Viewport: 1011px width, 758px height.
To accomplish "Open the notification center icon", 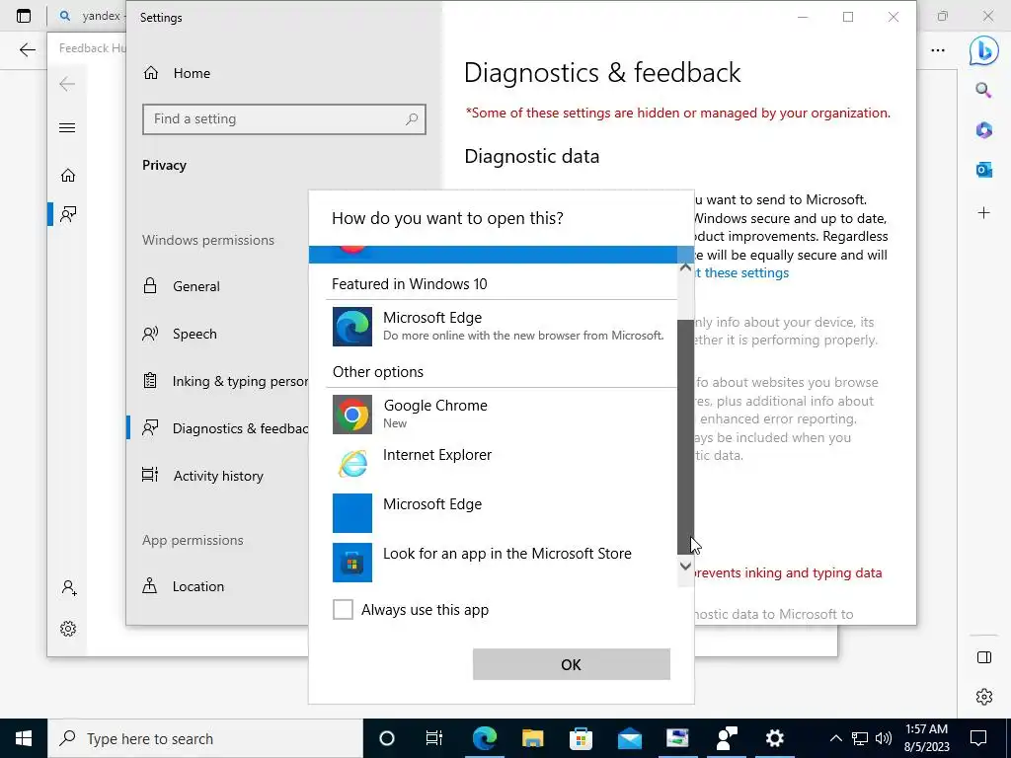I will (978, 738).
